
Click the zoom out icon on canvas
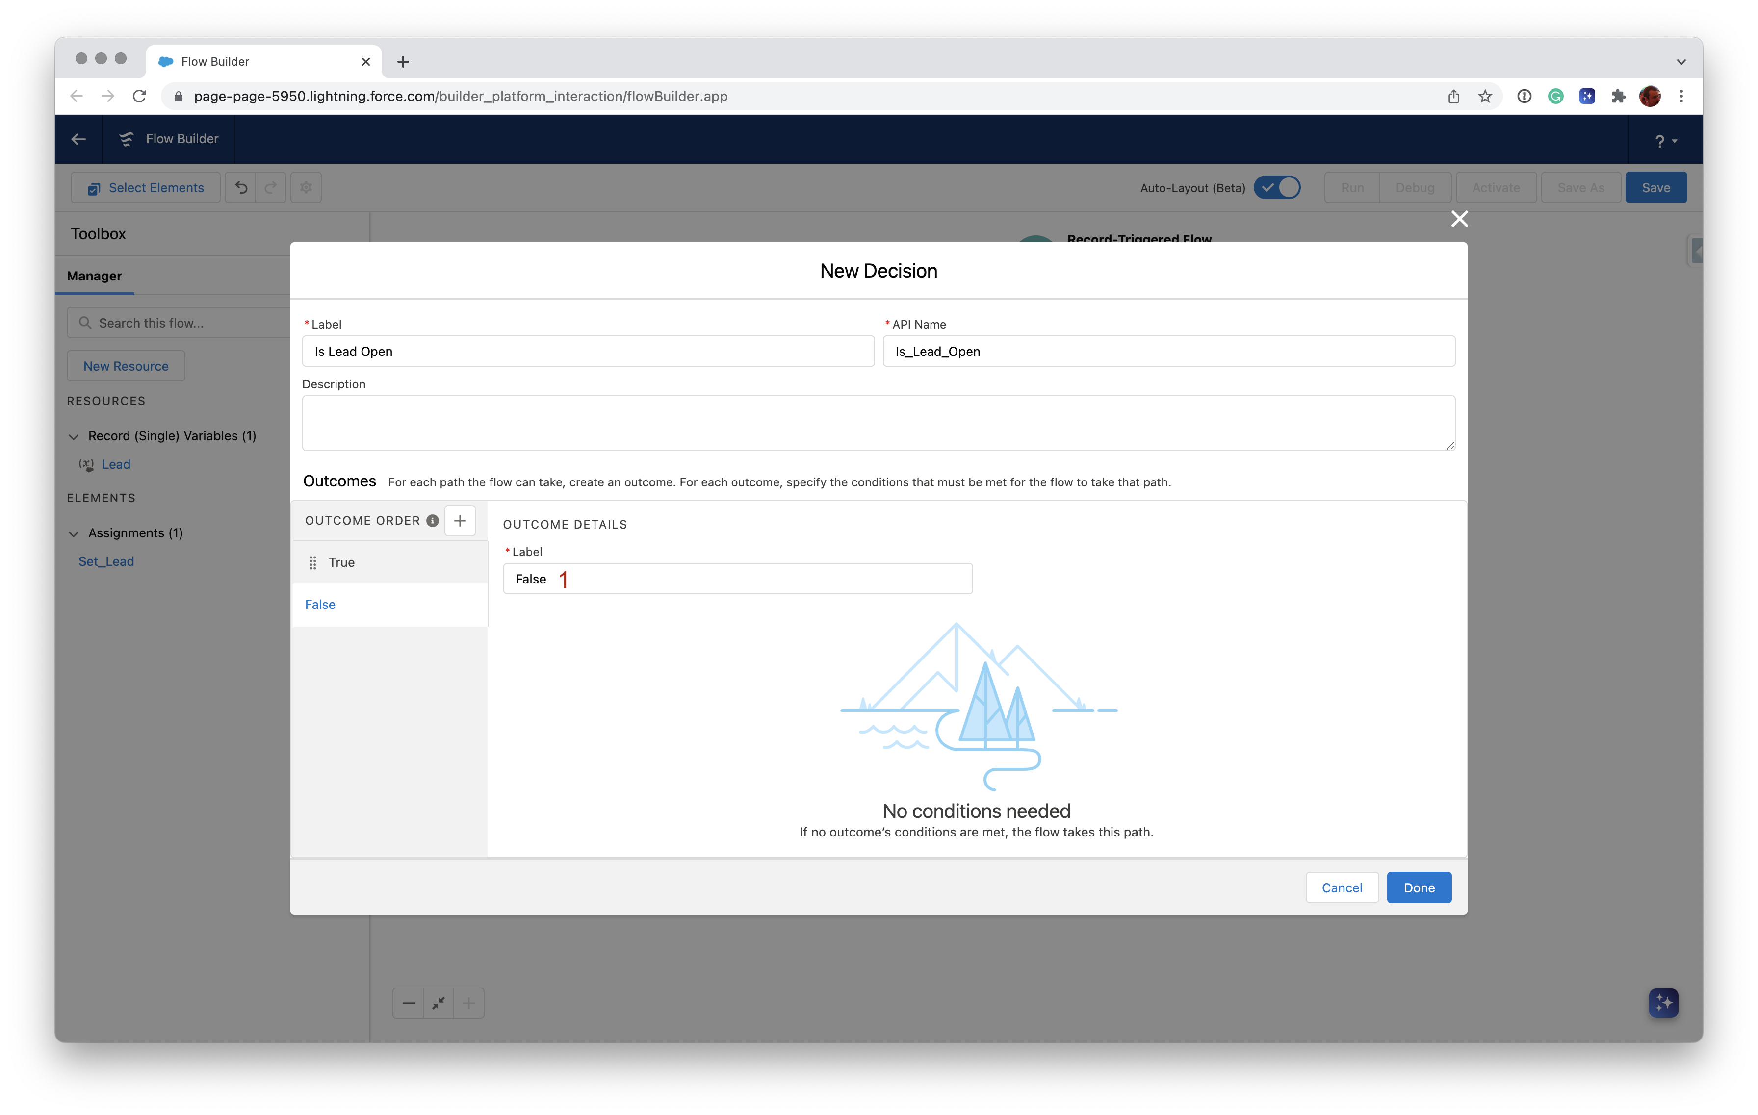(x=408, y=1003)
